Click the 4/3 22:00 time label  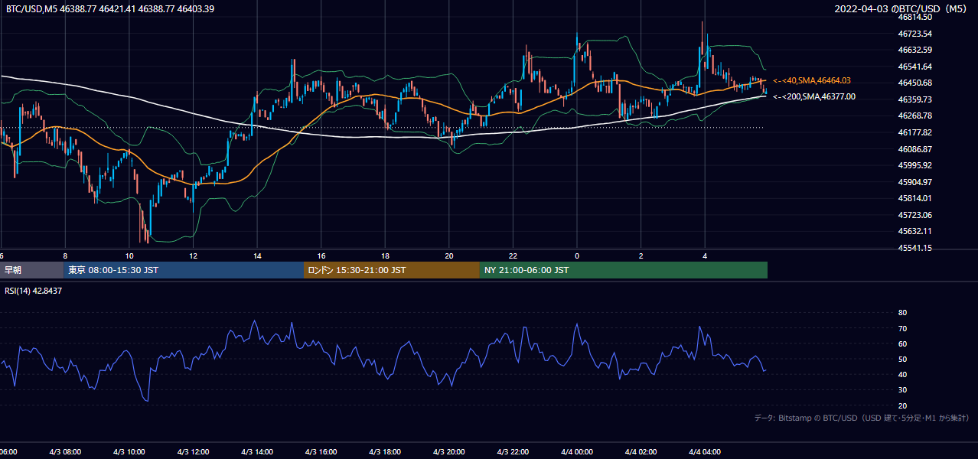(x=513, y=452)
